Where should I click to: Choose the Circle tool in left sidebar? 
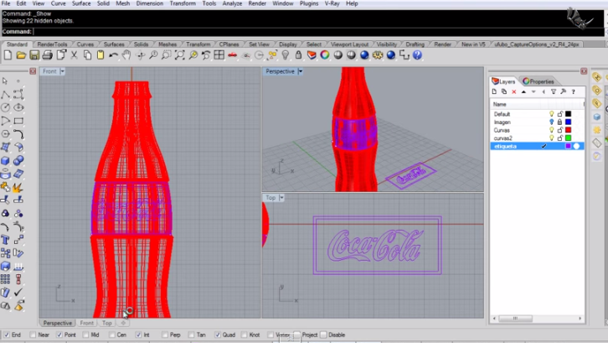pyautogui.click(x=5, y=107)
